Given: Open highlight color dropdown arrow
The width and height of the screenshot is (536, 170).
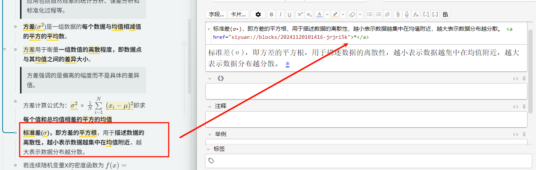Looking at the screenshot, I should [x=343, y=14].
